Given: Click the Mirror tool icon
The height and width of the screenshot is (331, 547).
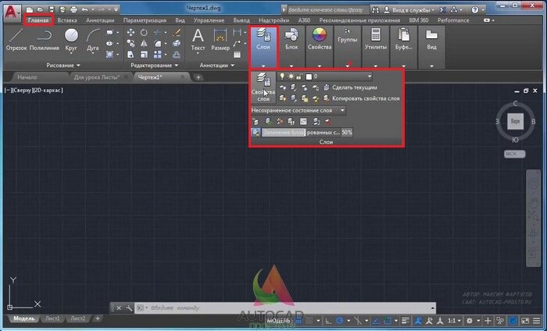Looking at the screenshot, I should tap(144, 44).
